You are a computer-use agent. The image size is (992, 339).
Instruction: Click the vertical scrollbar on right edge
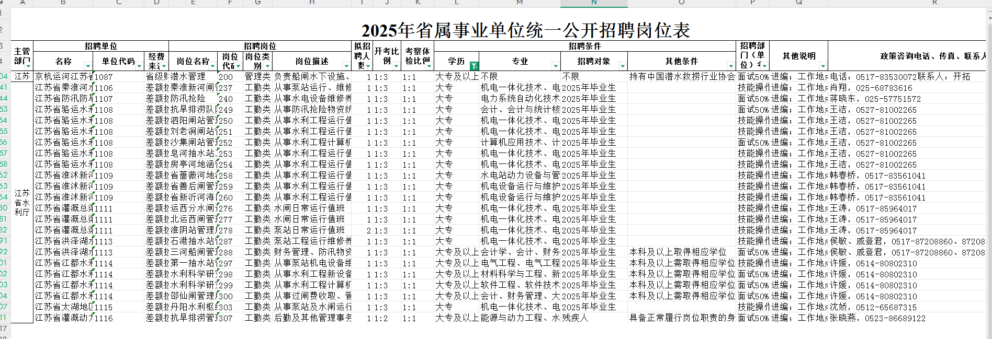(988, 157)
